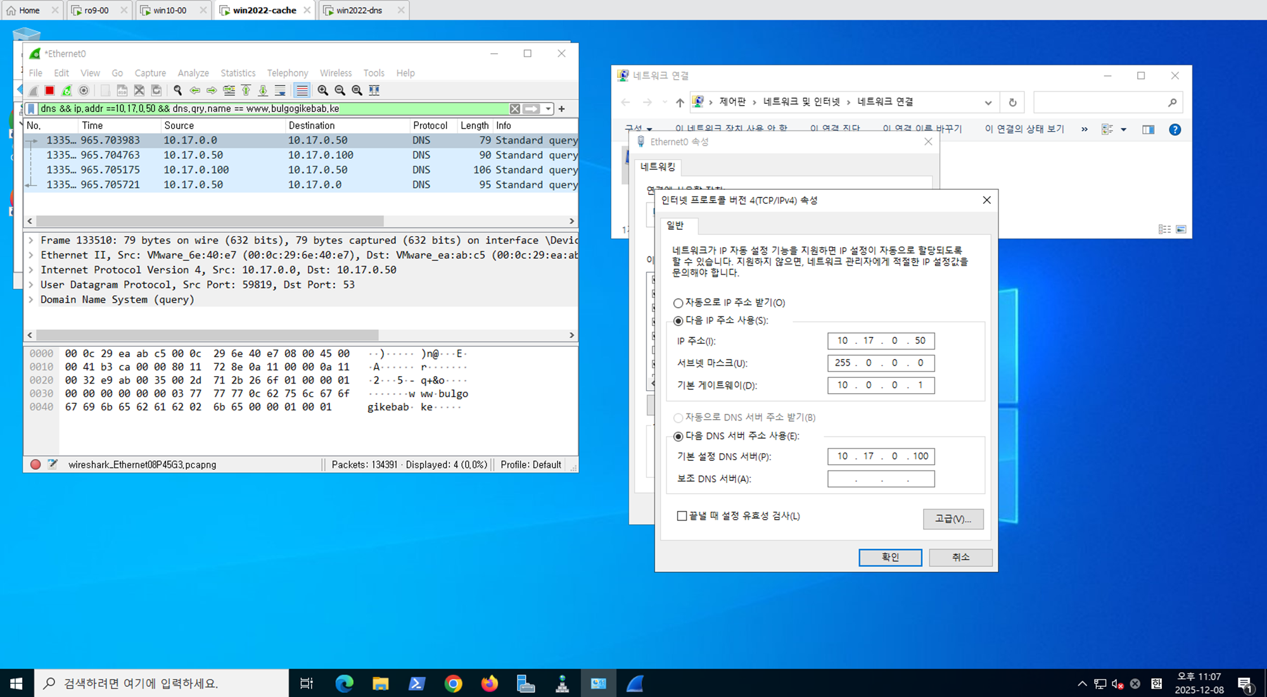This screenshot has width=1267, height=697.
Task: Select use the following DNS server addresses
Action: tap(678, 436)
